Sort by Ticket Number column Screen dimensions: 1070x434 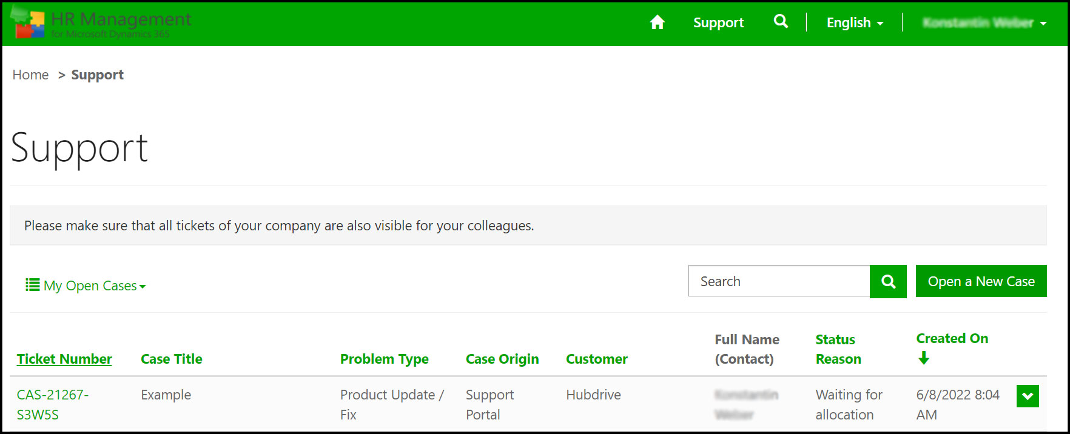(x=64, y=359)
